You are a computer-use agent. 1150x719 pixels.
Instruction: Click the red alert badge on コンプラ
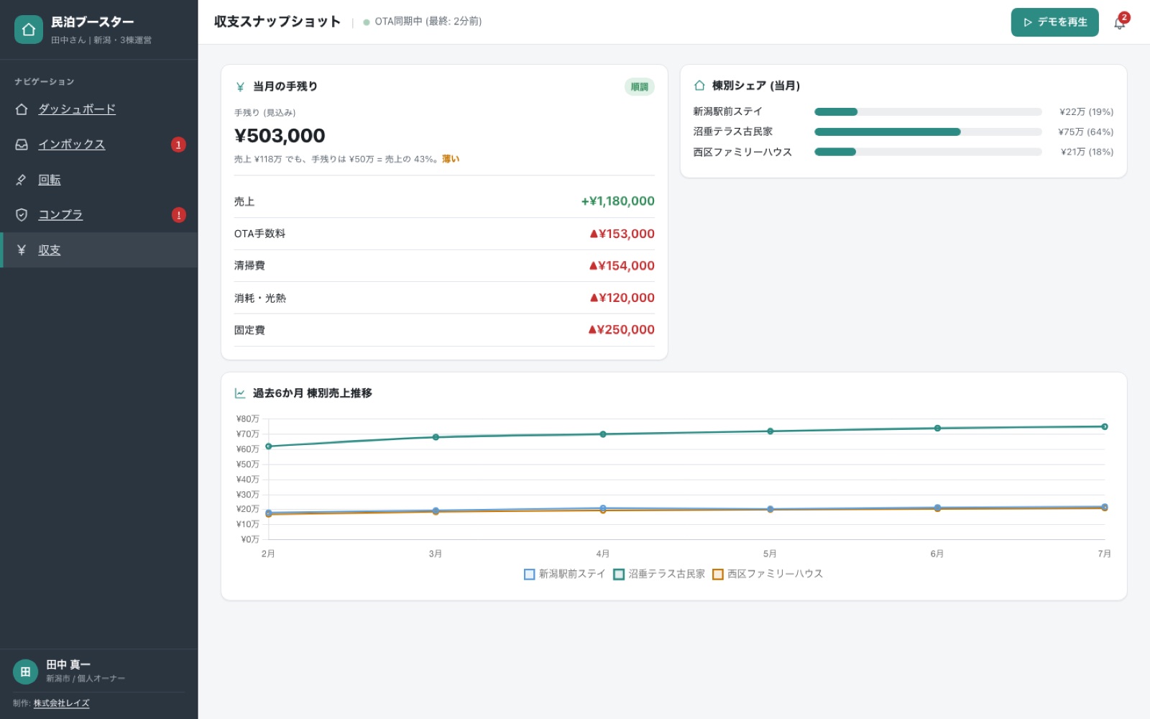[179, 215]
